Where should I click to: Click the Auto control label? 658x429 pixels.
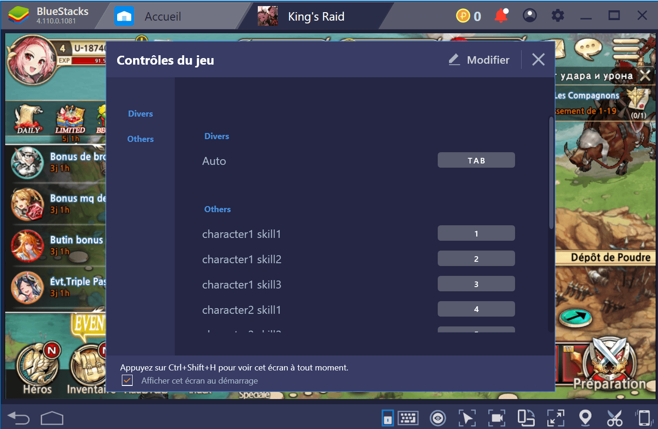pyautogui.click(x=214, y=161)
